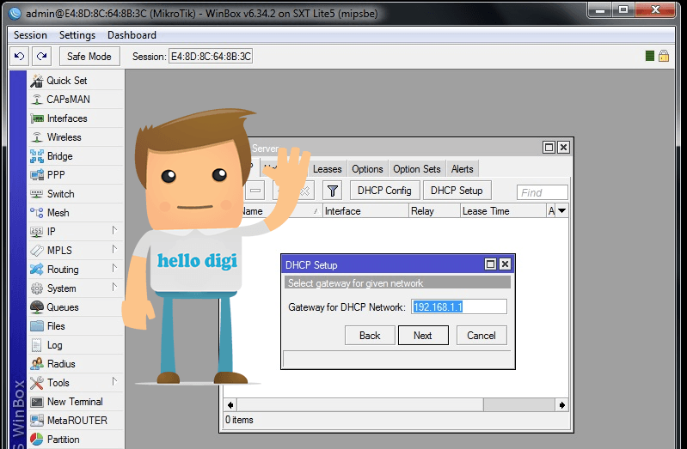Open the Wireless menu icon
The height and width of the screenshot is (449, 687).
pos(37,137)
